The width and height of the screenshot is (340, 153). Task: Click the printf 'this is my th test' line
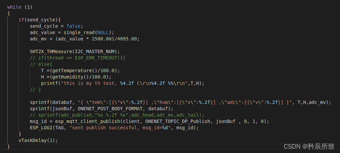point(123,83)
